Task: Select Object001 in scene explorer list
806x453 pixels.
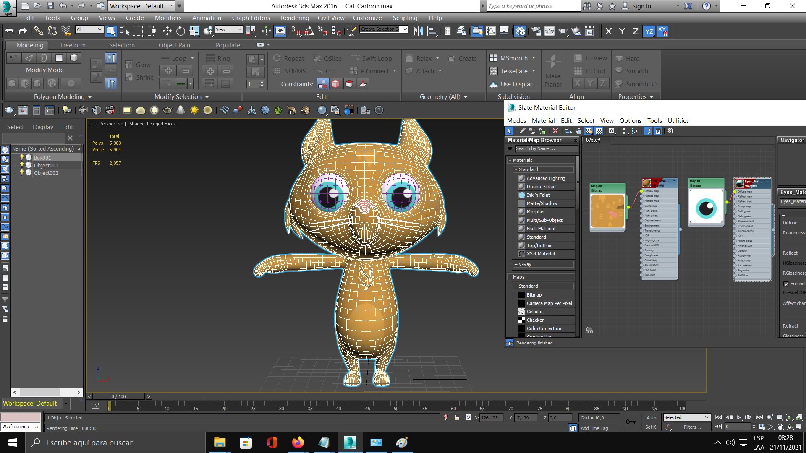Action: [x=46, y=165]
